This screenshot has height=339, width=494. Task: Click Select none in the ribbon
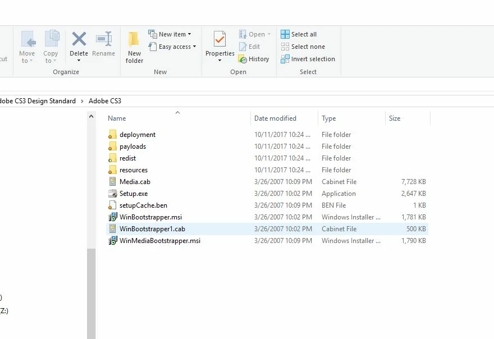tap(303, 47)
